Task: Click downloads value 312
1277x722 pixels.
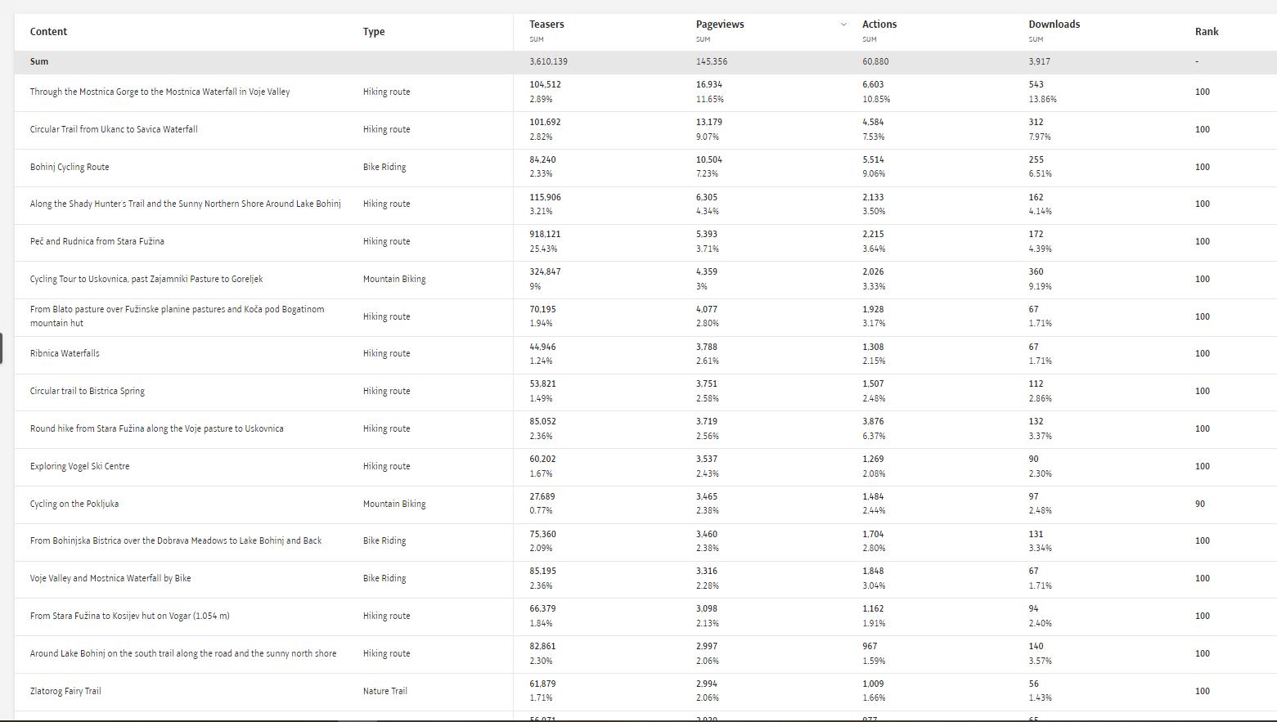Action: [x=1036, y=122]
